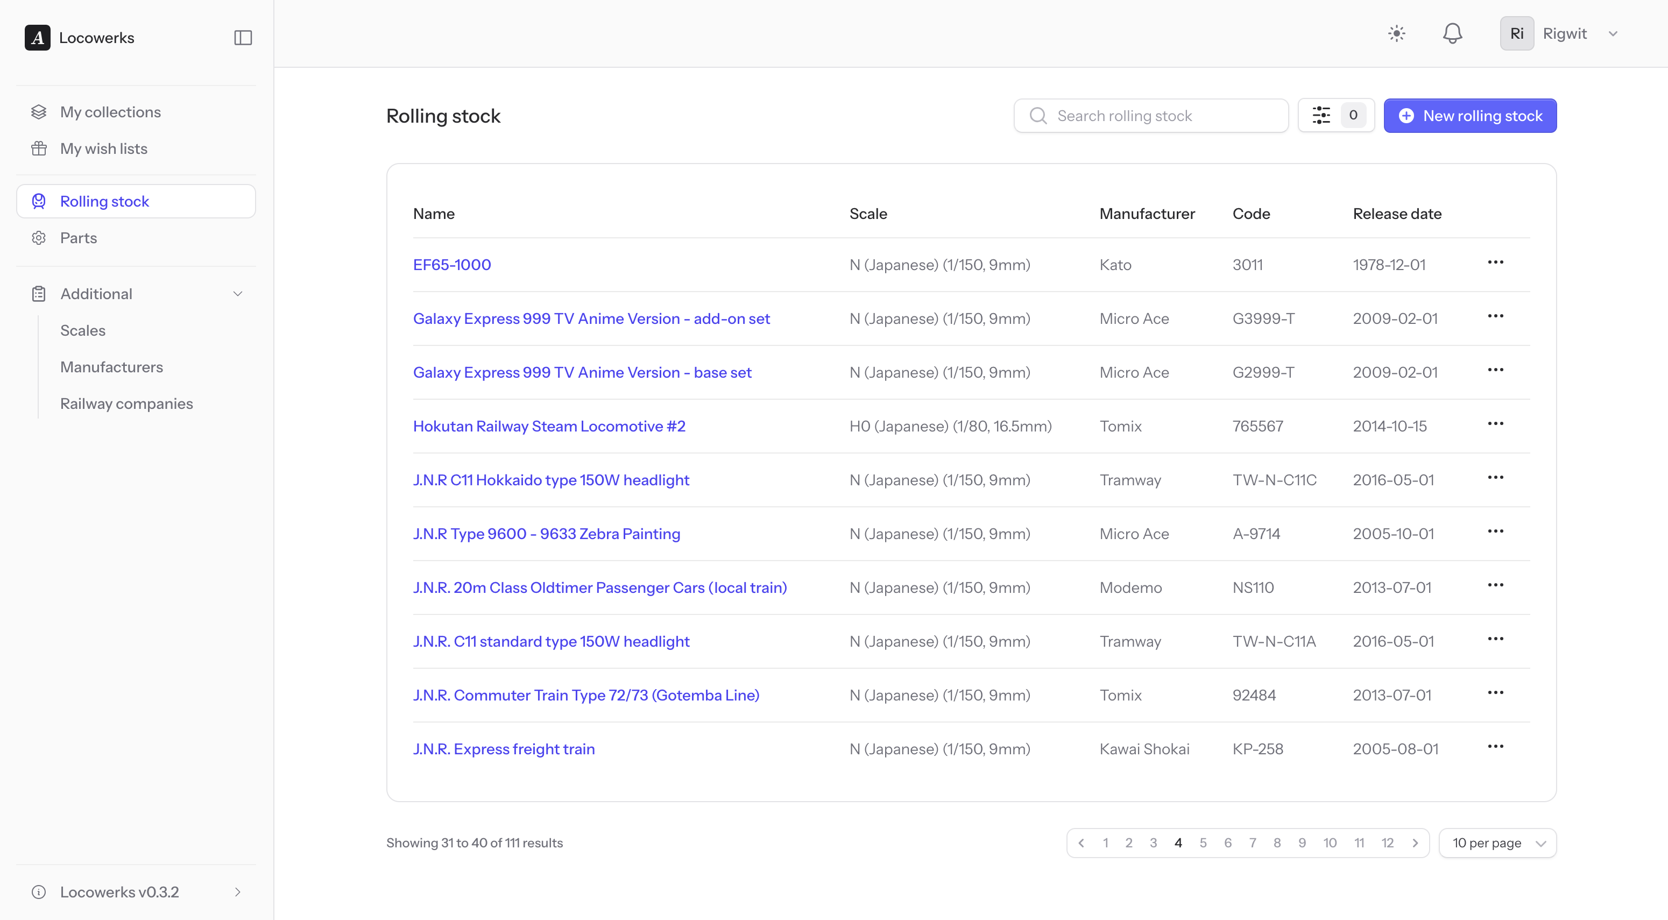Click the Manufacturer column header
Image resolution: width=1668 pixels, height=920 pixels.
[1147, 214]
